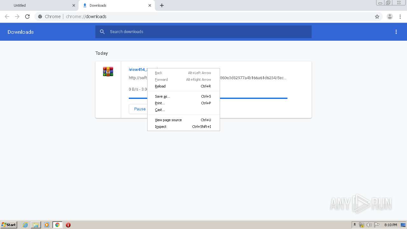
Task: Close the Untitled tab
Action: (74, 5)
